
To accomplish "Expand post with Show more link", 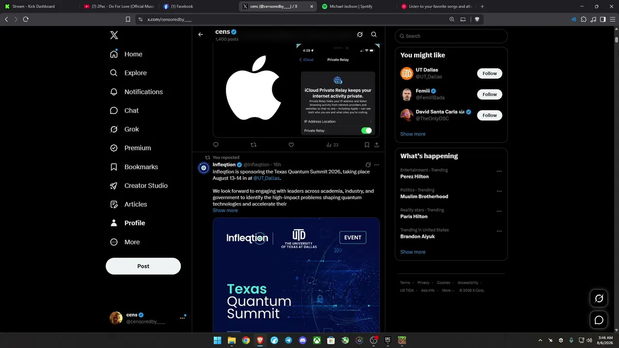I will point(225,210).
